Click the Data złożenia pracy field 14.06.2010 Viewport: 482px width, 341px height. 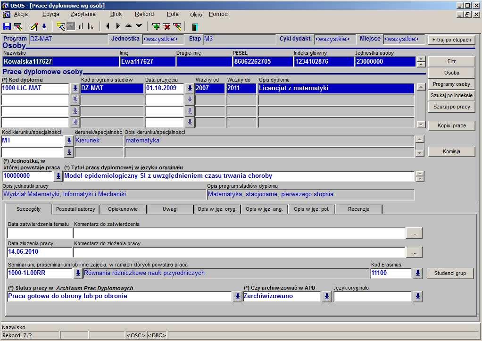coord(40,252)
